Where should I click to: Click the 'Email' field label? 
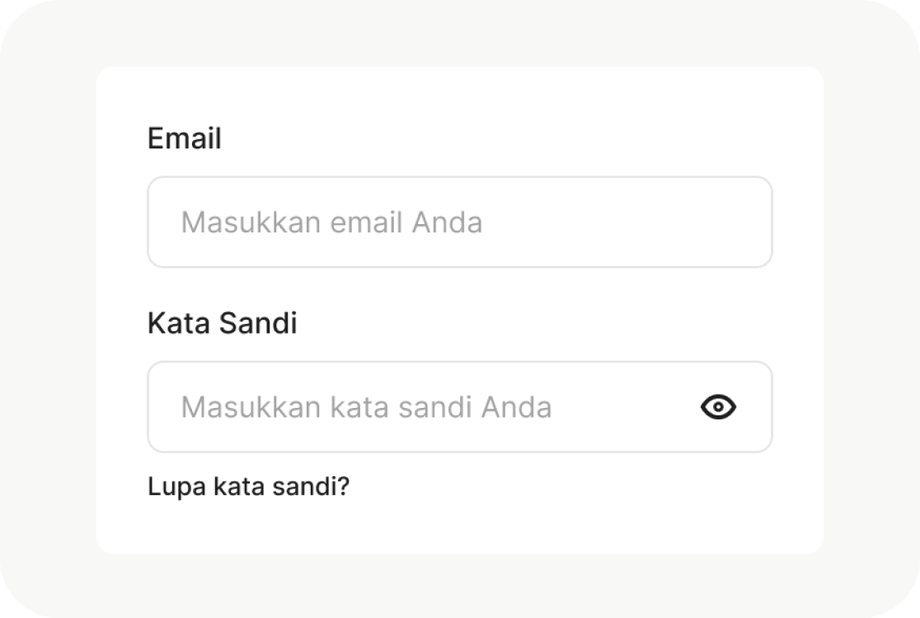click(x=184, y=138)
